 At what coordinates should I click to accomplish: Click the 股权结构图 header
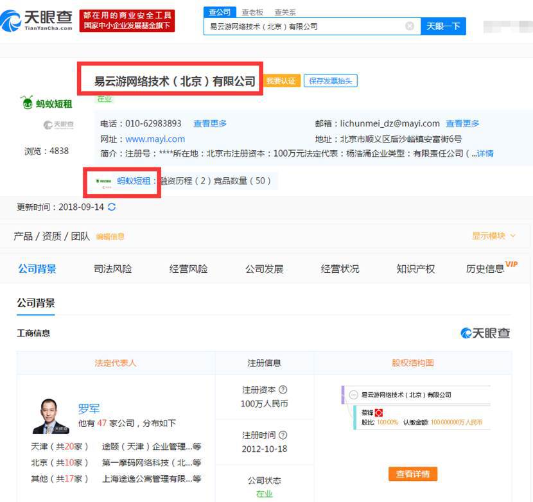click(x=413, y=363)
